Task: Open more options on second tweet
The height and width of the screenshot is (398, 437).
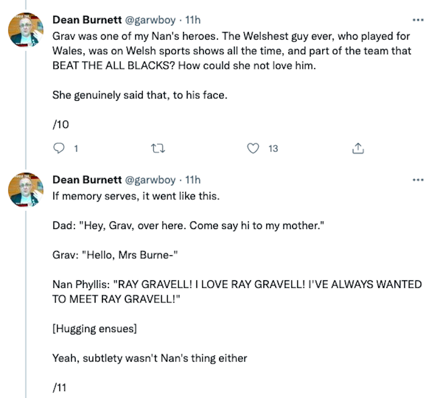Action: (418, 180)
